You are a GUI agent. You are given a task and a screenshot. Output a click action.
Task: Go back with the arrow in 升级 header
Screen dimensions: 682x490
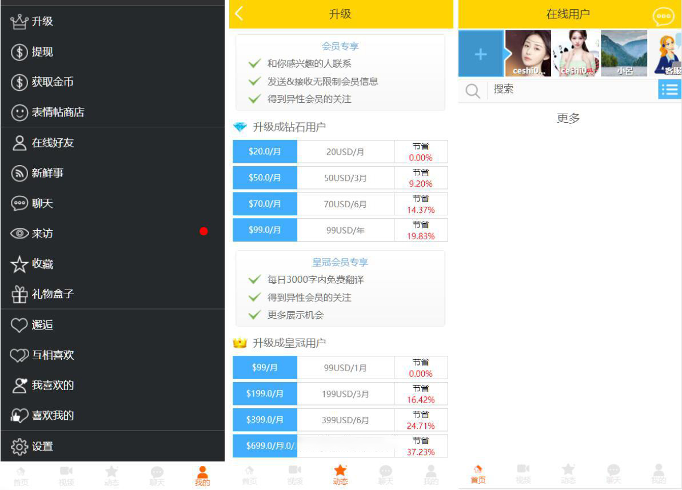(x=240, y=14)
